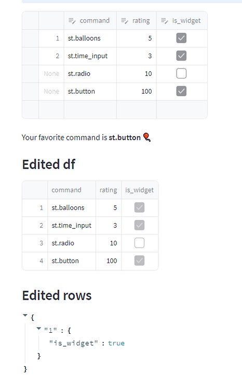Collapse the root JSON object arrow
242x390 pixels.
(x=25, y=315)
